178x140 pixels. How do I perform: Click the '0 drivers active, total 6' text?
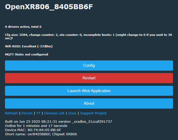pos(23,27)
